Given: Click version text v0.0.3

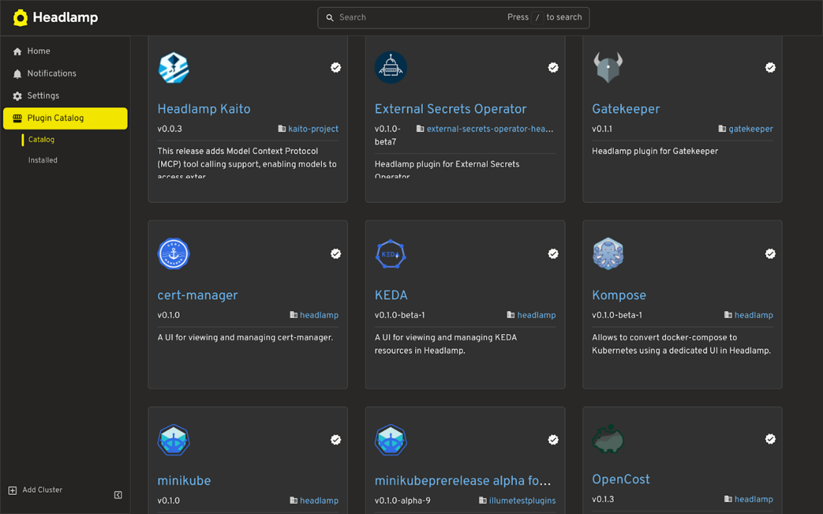Looking at the screenshot, I should [x=169, y=129].
